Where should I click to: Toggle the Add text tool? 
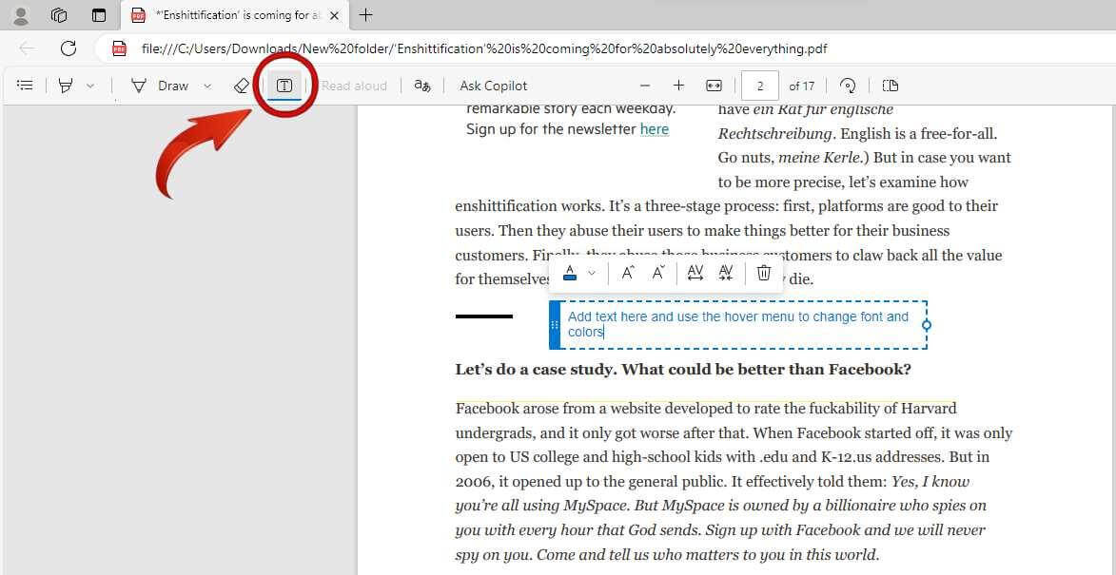(x=284, y=86)
